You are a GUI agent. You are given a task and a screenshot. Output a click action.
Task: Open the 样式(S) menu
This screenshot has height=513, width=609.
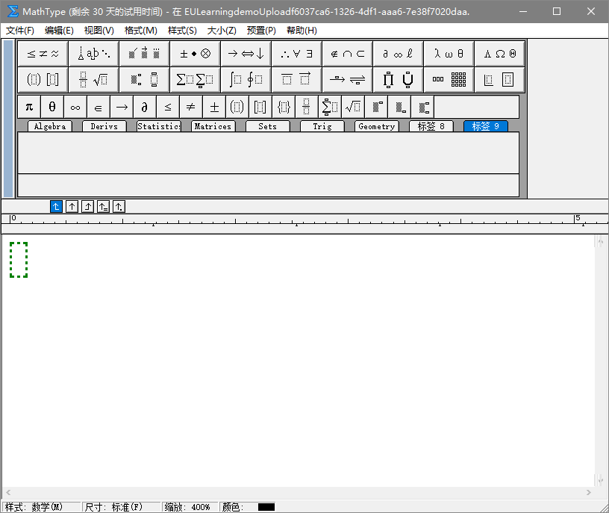(182, 31)
